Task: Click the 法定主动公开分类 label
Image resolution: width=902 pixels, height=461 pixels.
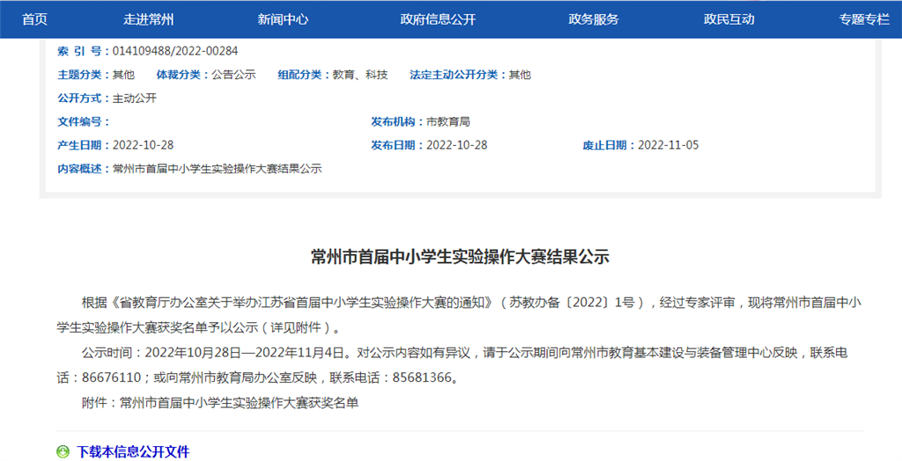Action: point(456,75)
